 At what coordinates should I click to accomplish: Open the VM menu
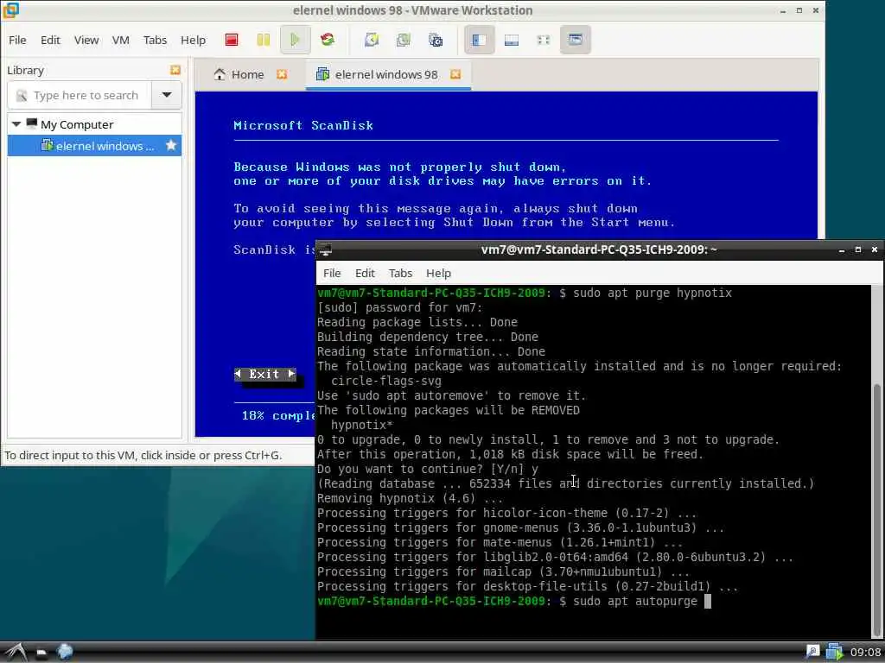pyautogui.click(x=121, y=40)
